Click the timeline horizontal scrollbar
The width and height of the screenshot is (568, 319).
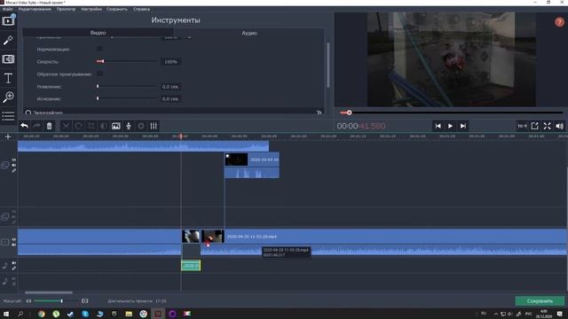[49, 292]
